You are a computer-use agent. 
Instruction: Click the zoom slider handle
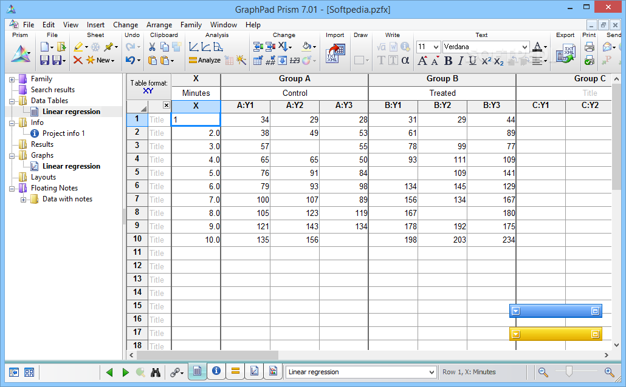tap(569, 372)
